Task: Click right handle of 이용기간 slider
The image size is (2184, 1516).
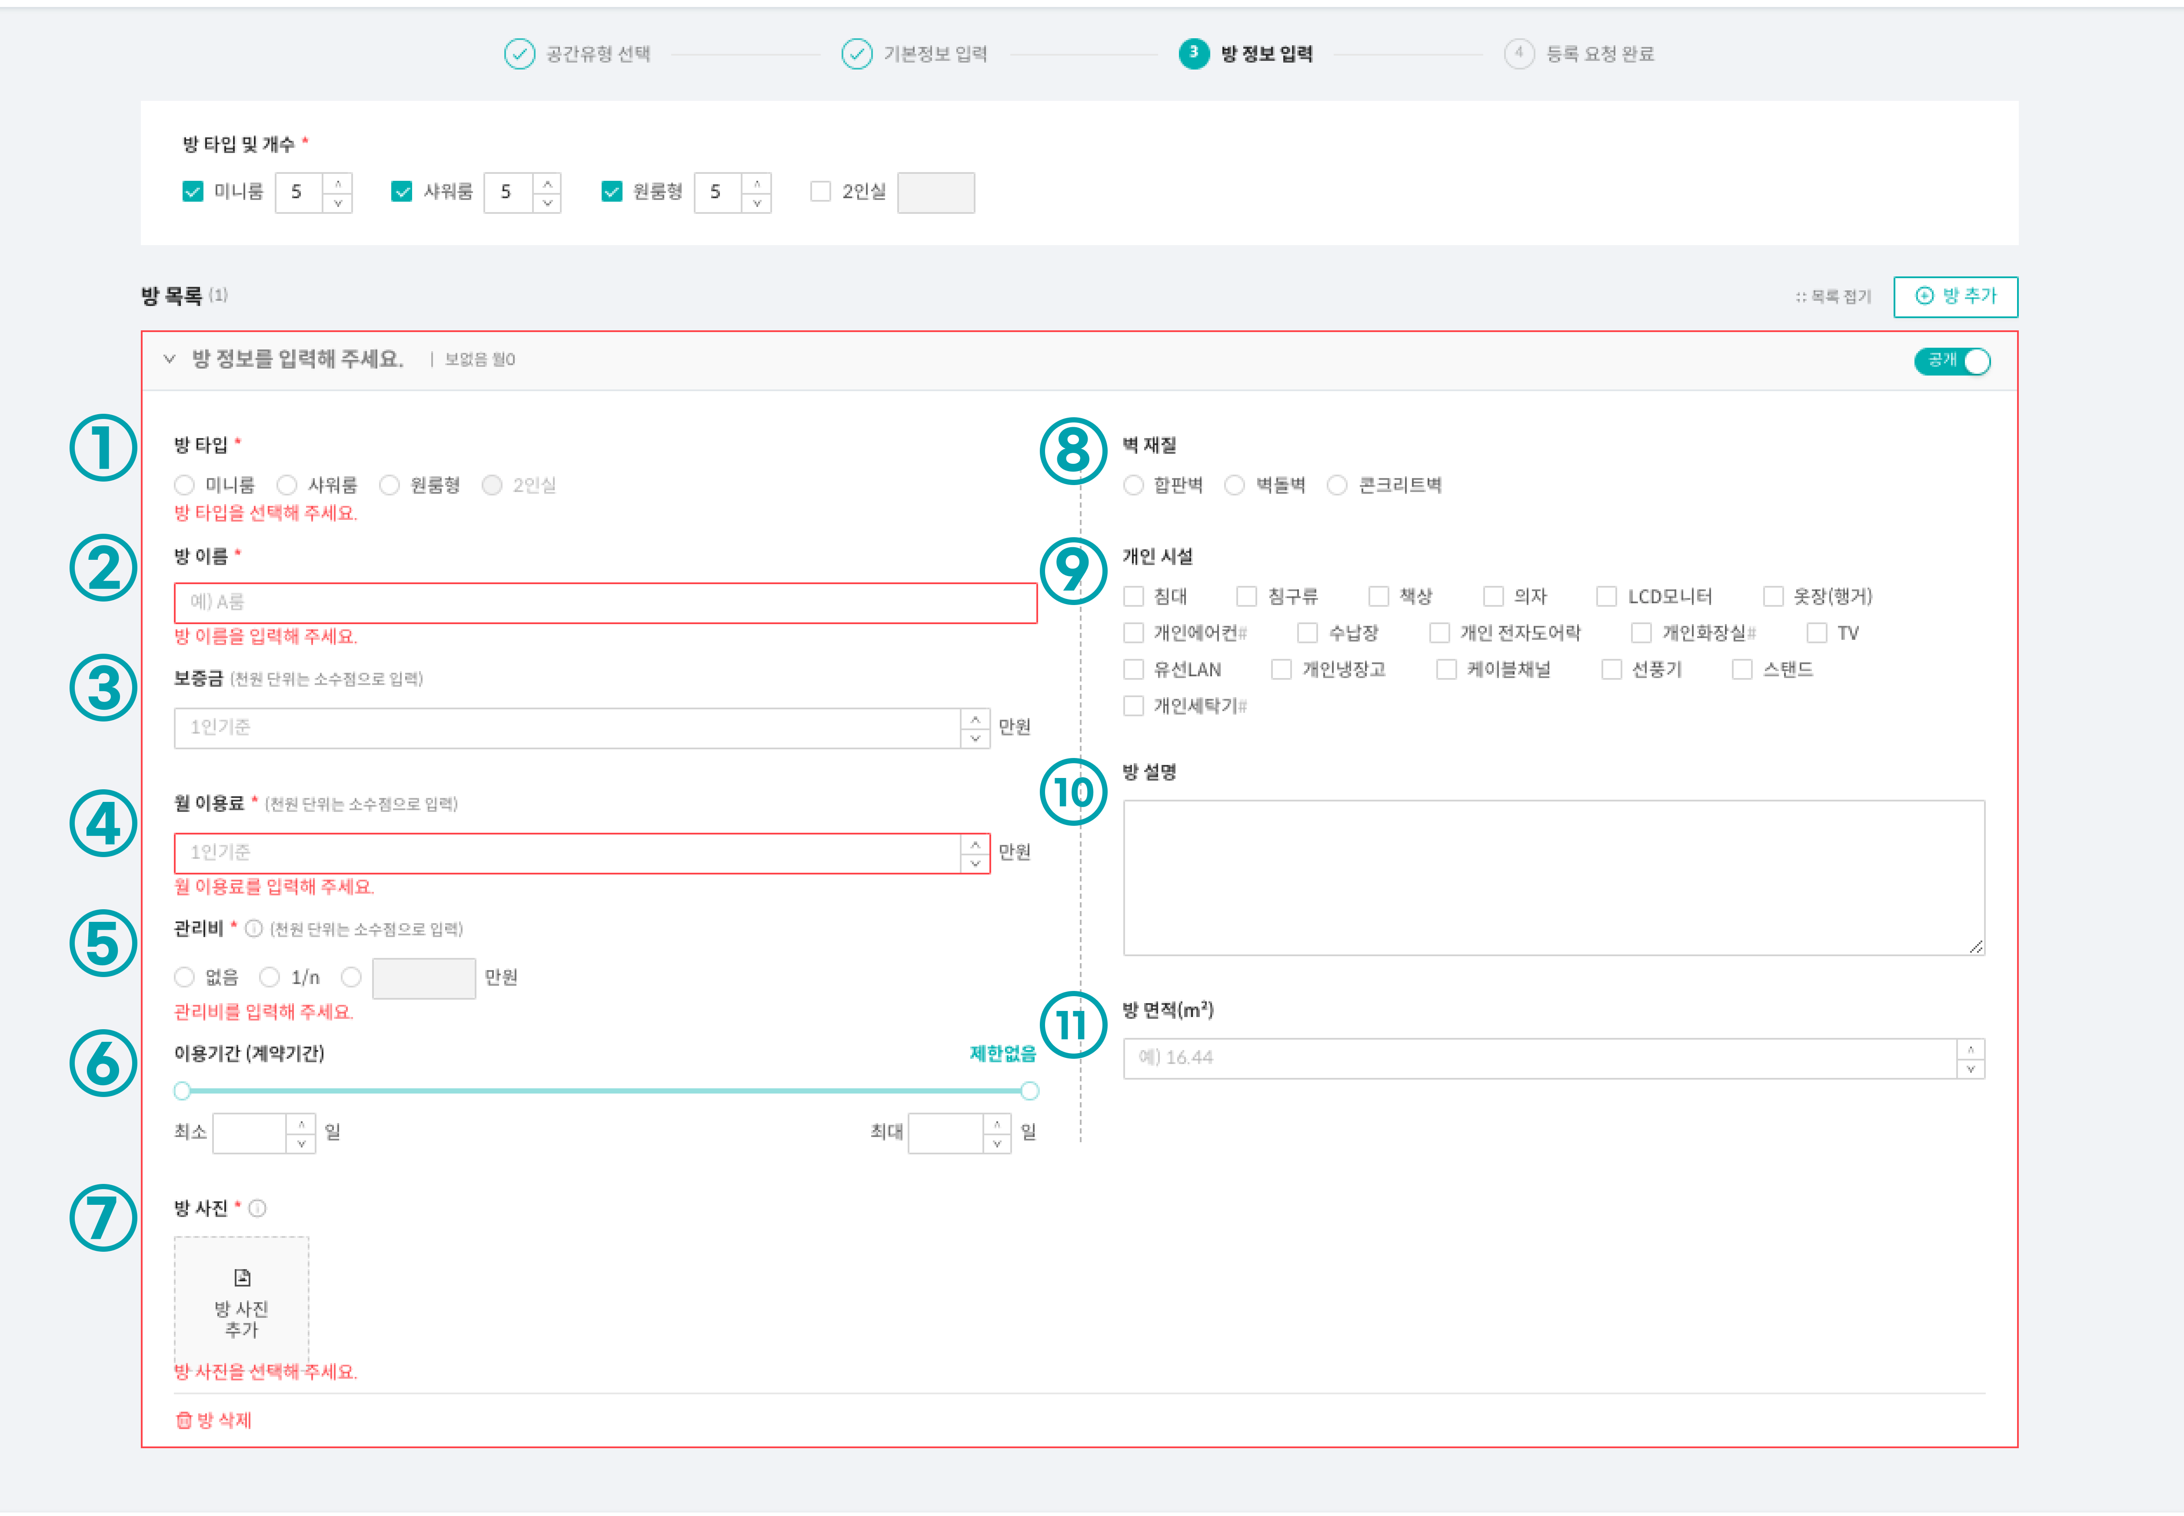Action: click(x=1030, y=1091)
